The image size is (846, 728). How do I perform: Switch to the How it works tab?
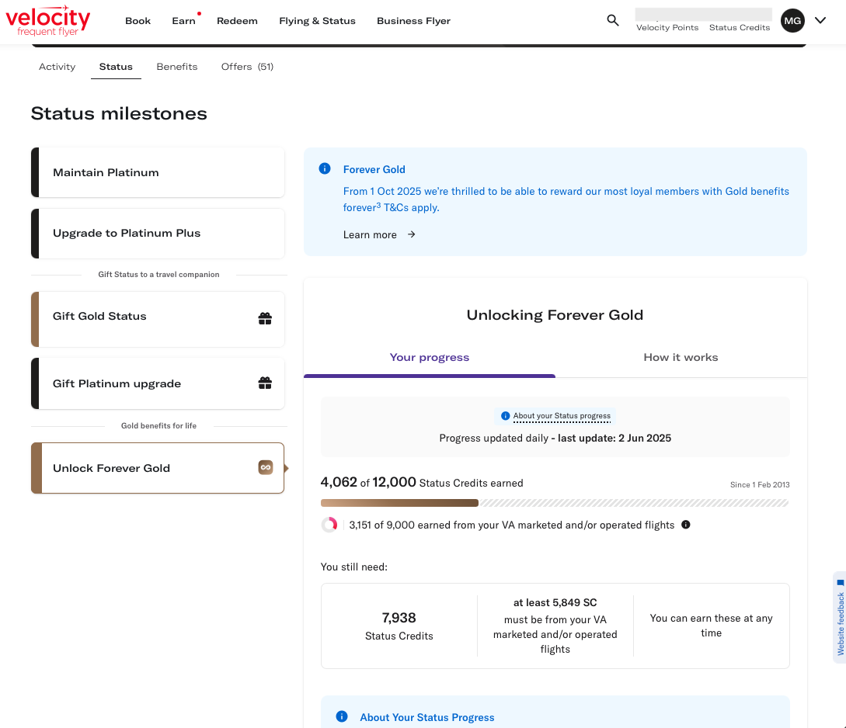pyautogui.click(x=681, y=357)
